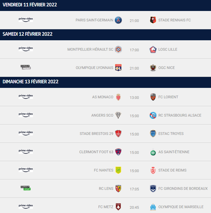Click the RC Strasbourg Alsace logo
This screenshot has width=211, height=213.
pos(153,115)
